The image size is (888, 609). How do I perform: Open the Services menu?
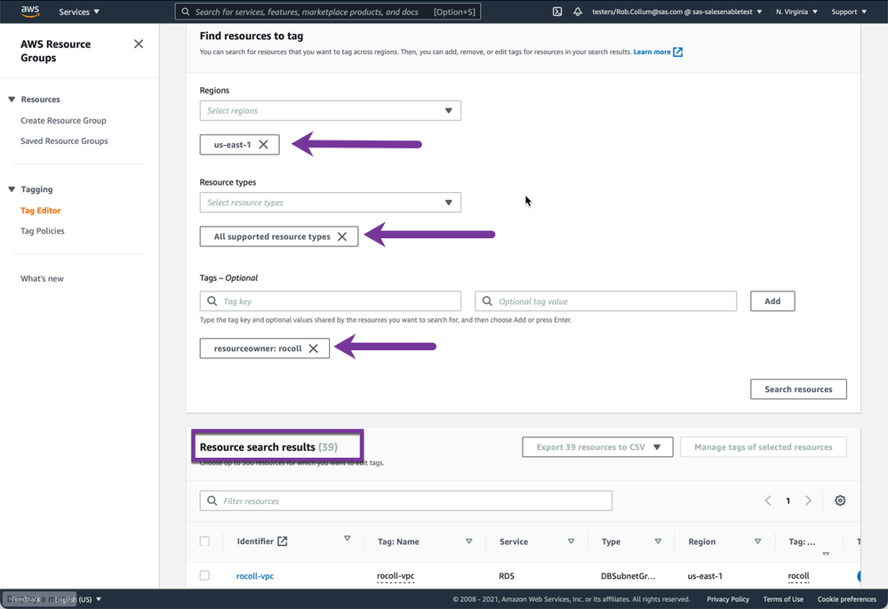pos(79,12)
